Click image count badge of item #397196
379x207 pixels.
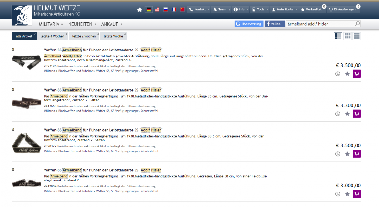tap(13, 49)
